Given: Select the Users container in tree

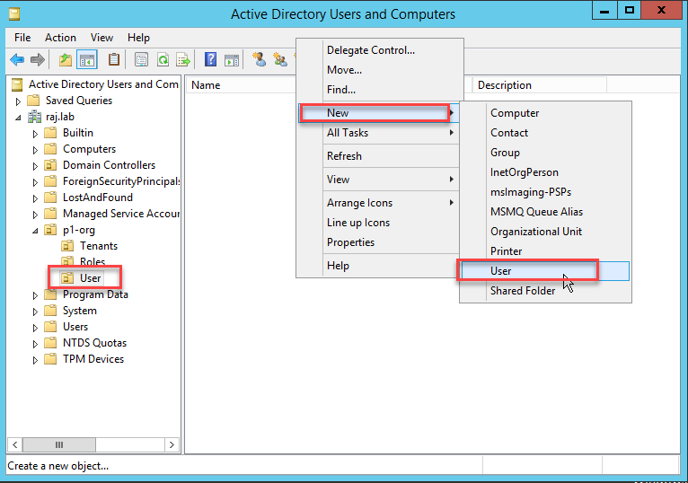Looking at the screenshot, I should [x=75, y=327].
